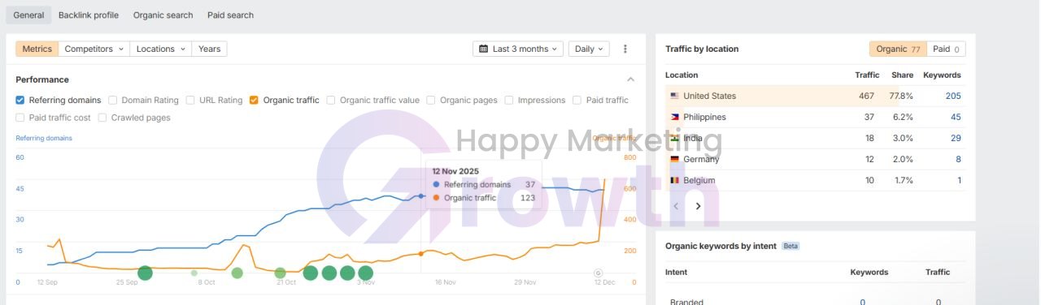The height and width of the screenshot is (305, 1041).
Task: Go to next page of locations
Action: (x=698, y=206)
